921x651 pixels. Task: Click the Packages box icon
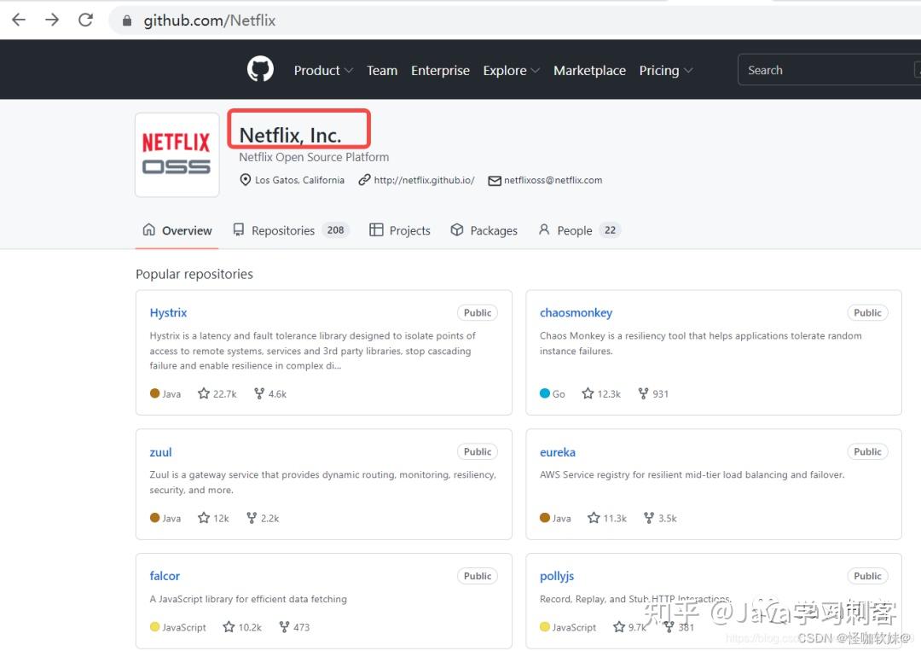[456, 230]
